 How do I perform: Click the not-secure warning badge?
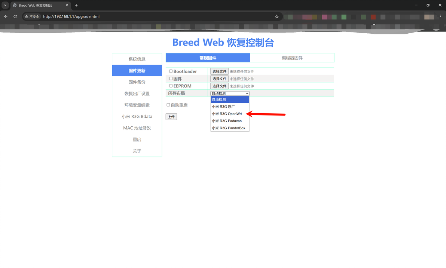pyautogui.click(x=31, y=16)
